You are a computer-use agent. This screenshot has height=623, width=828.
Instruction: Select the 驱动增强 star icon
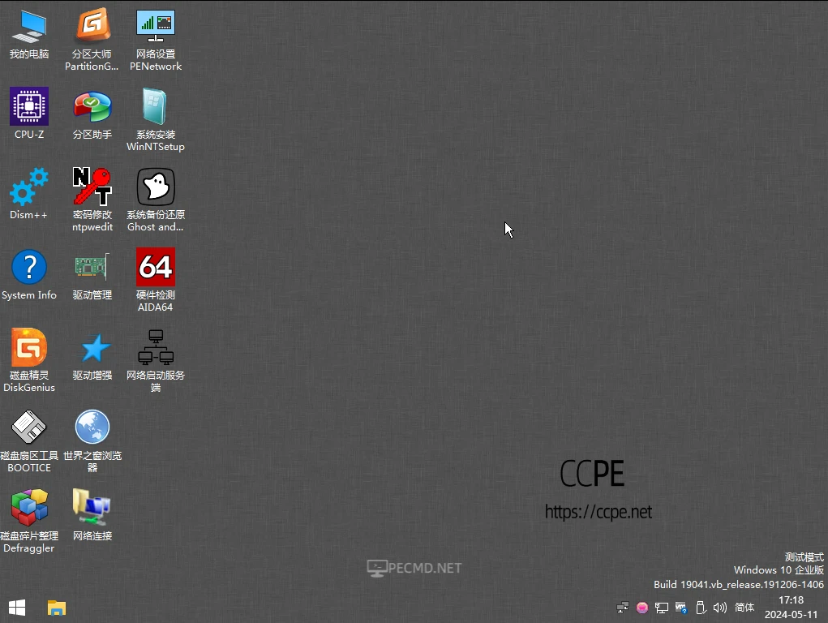pos(92,355)
